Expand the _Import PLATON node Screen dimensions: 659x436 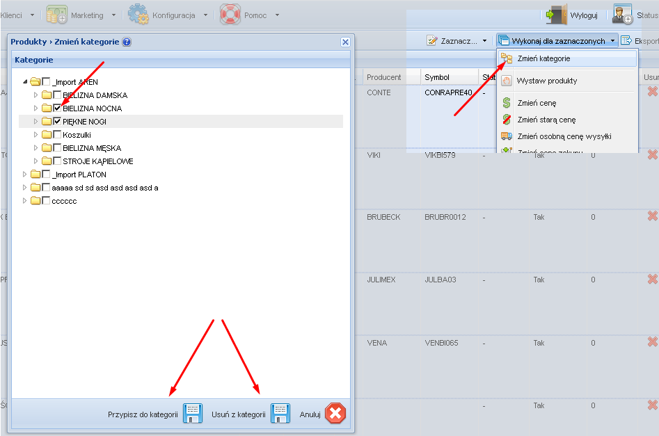point(25,175)
